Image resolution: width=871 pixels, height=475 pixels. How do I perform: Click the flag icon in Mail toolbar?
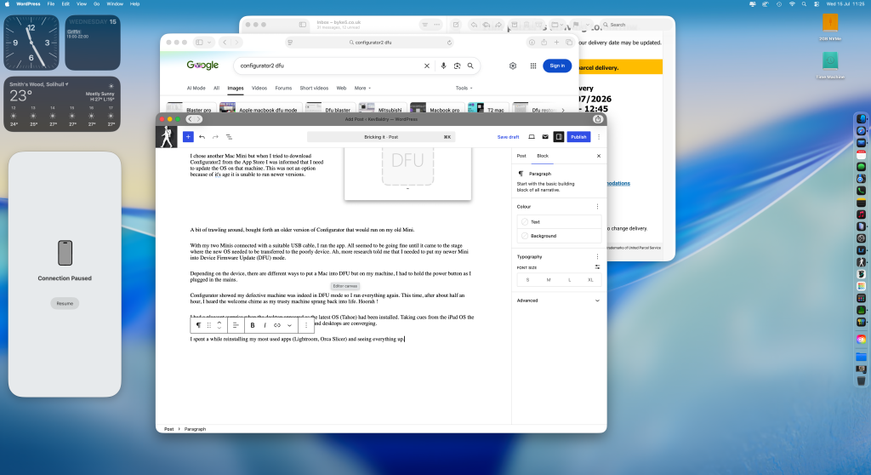click(576, 25)
